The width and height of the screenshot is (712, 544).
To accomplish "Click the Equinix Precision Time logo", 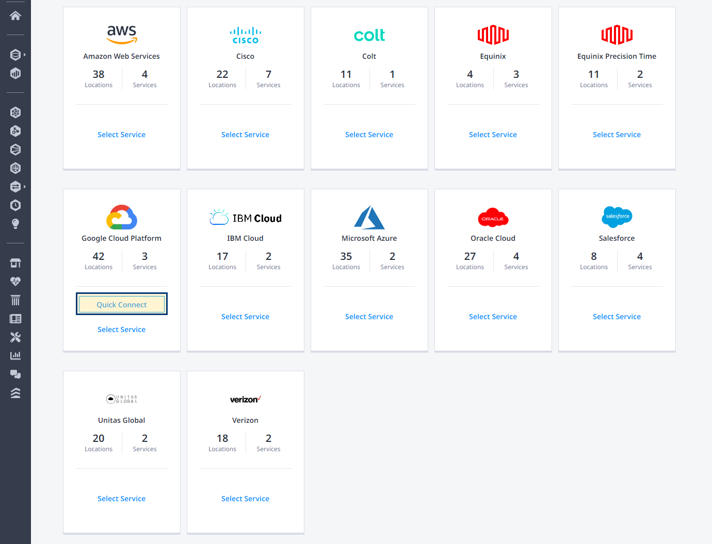I will 617,35.
